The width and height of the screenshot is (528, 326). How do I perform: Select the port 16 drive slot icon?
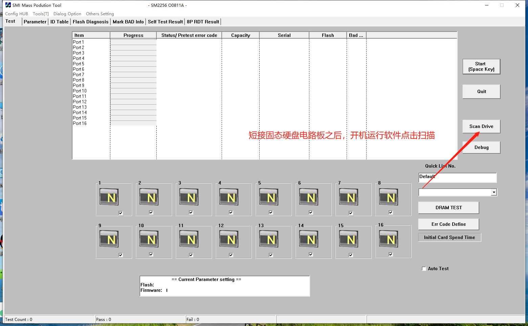pyautogui.click(x=389, y=239)
